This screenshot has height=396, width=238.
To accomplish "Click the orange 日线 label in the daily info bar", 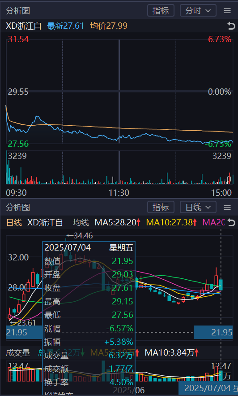I will pos(14,223).
